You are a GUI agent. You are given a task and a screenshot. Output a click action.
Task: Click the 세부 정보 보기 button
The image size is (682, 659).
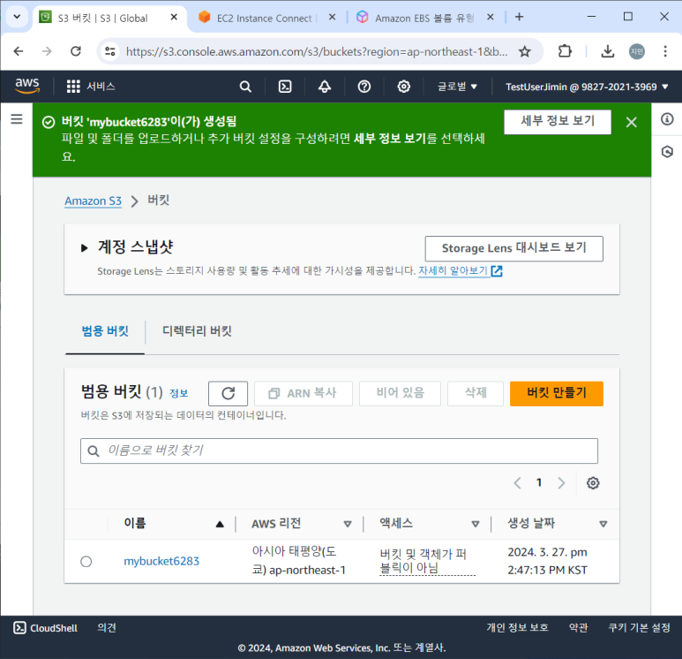pyautogui.click(x=558, y=122)
